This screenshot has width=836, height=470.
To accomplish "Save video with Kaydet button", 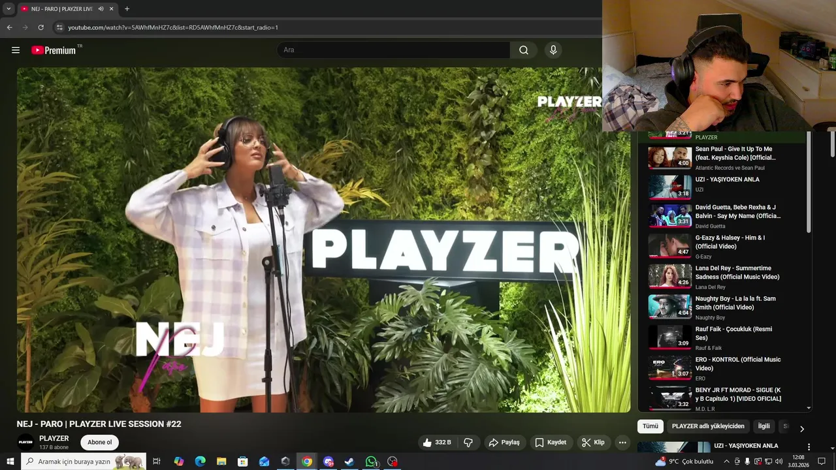I will tap(551, 443).
